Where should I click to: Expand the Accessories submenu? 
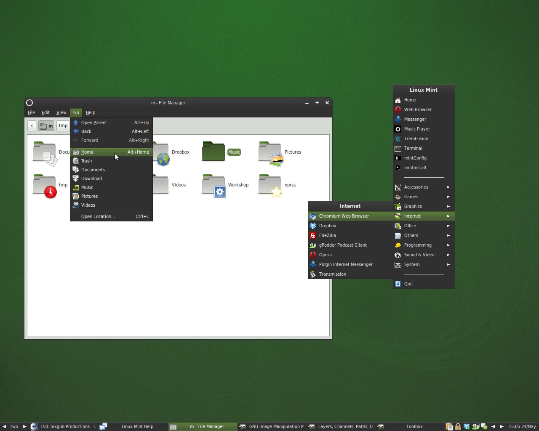click(424, 187)
